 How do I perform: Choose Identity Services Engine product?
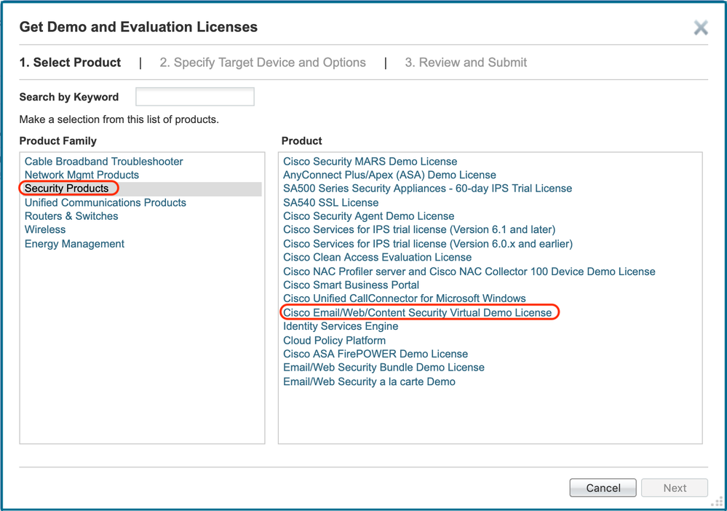pos(341,326)
